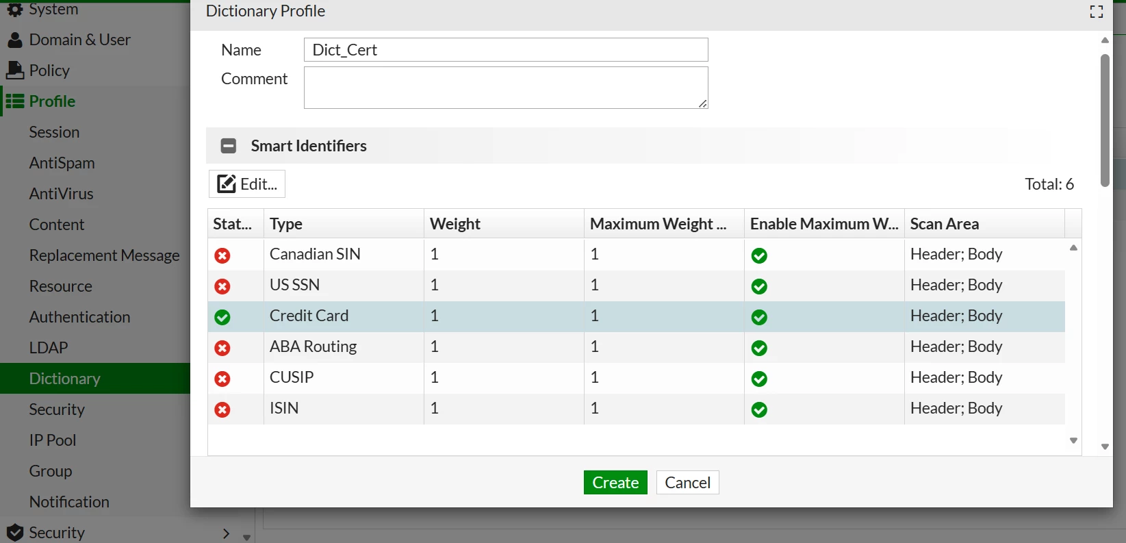Click Header; Body cell in CUSIP row
Screen dimensions: 1126x543
click(x=984, y=378)
